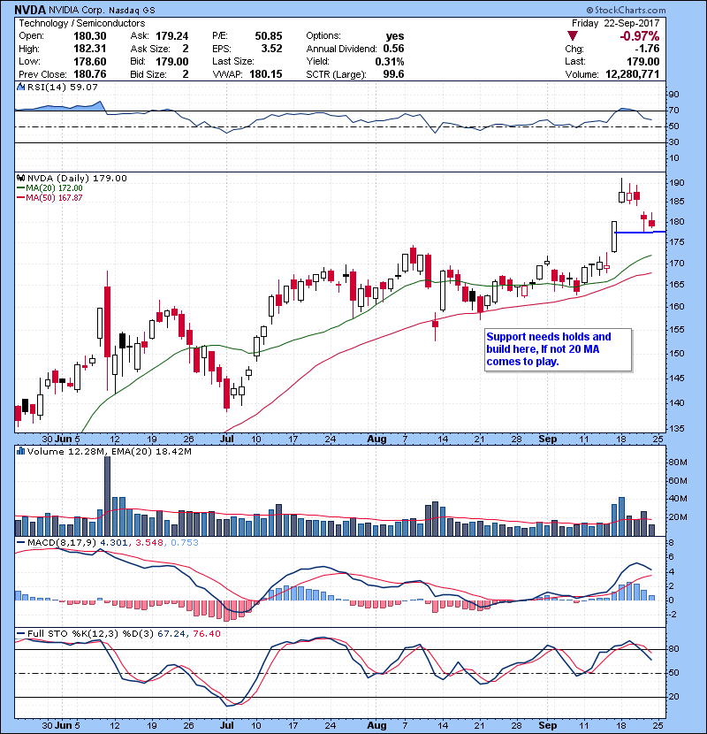
Task: Click the RSI(14) 59.07 label
Action: 63,87
